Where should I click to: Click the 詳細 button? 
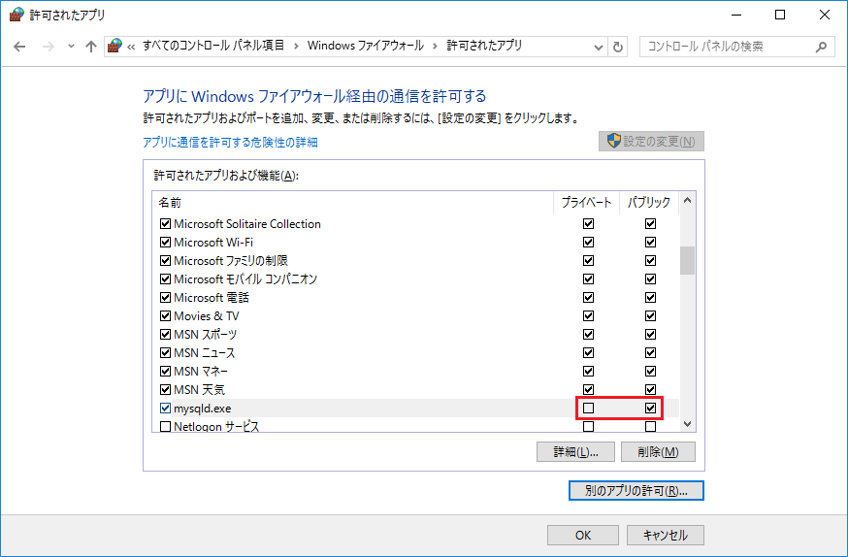[x=575, y=452]
